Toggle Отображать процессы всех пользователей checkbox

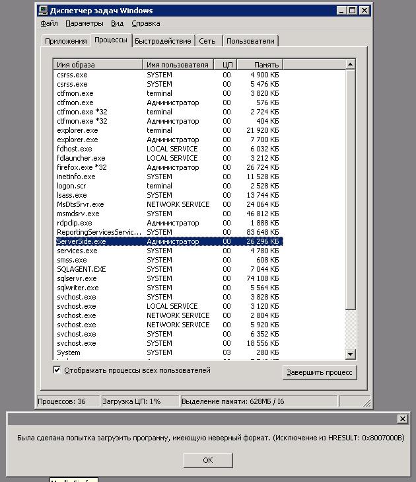[x=57, y=370]
